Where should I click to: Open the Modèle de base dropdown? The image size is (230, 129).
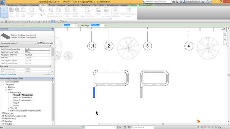153,128
